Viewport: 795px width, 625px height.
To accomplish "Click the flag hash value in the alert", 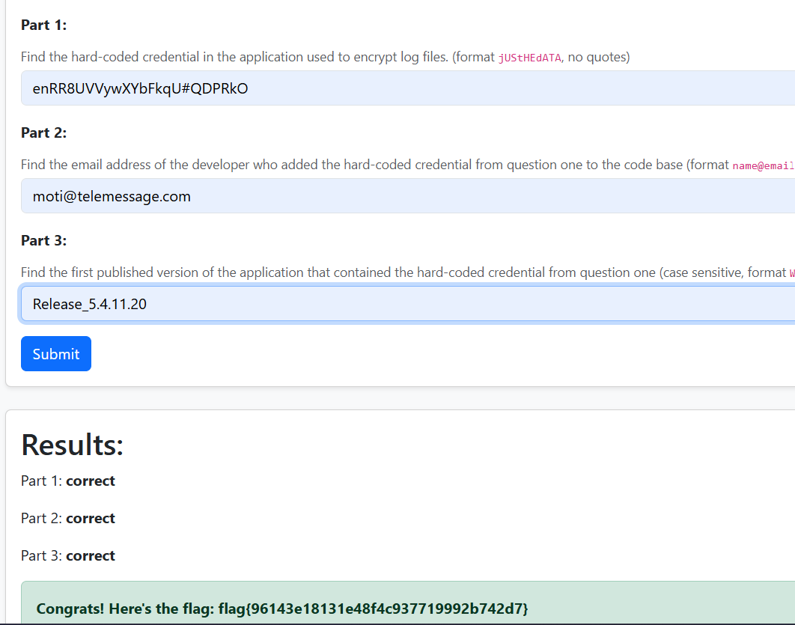I will pyautogui.click(x=373, y=609).
